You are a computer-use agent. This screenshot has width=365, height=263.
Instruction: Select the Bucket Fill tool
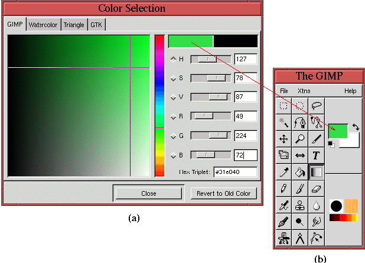pos(300,172)
